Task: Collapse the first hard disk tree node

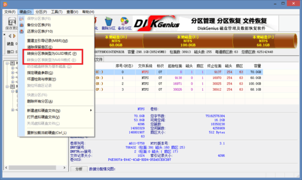Action: click(7, 63)
